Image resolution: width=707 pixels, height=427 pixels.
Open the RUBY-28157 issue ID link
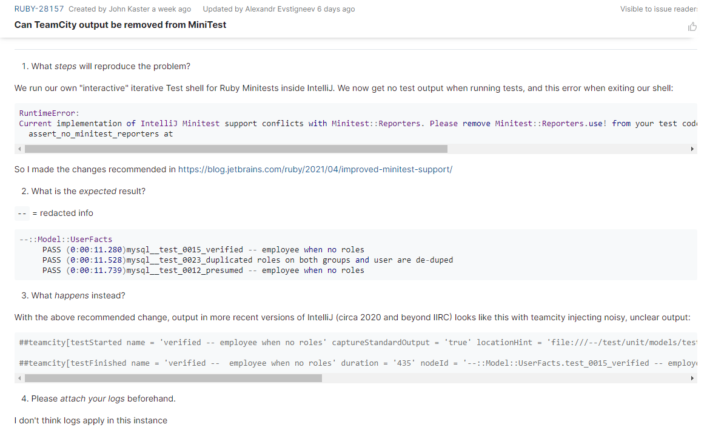[39, 9]
